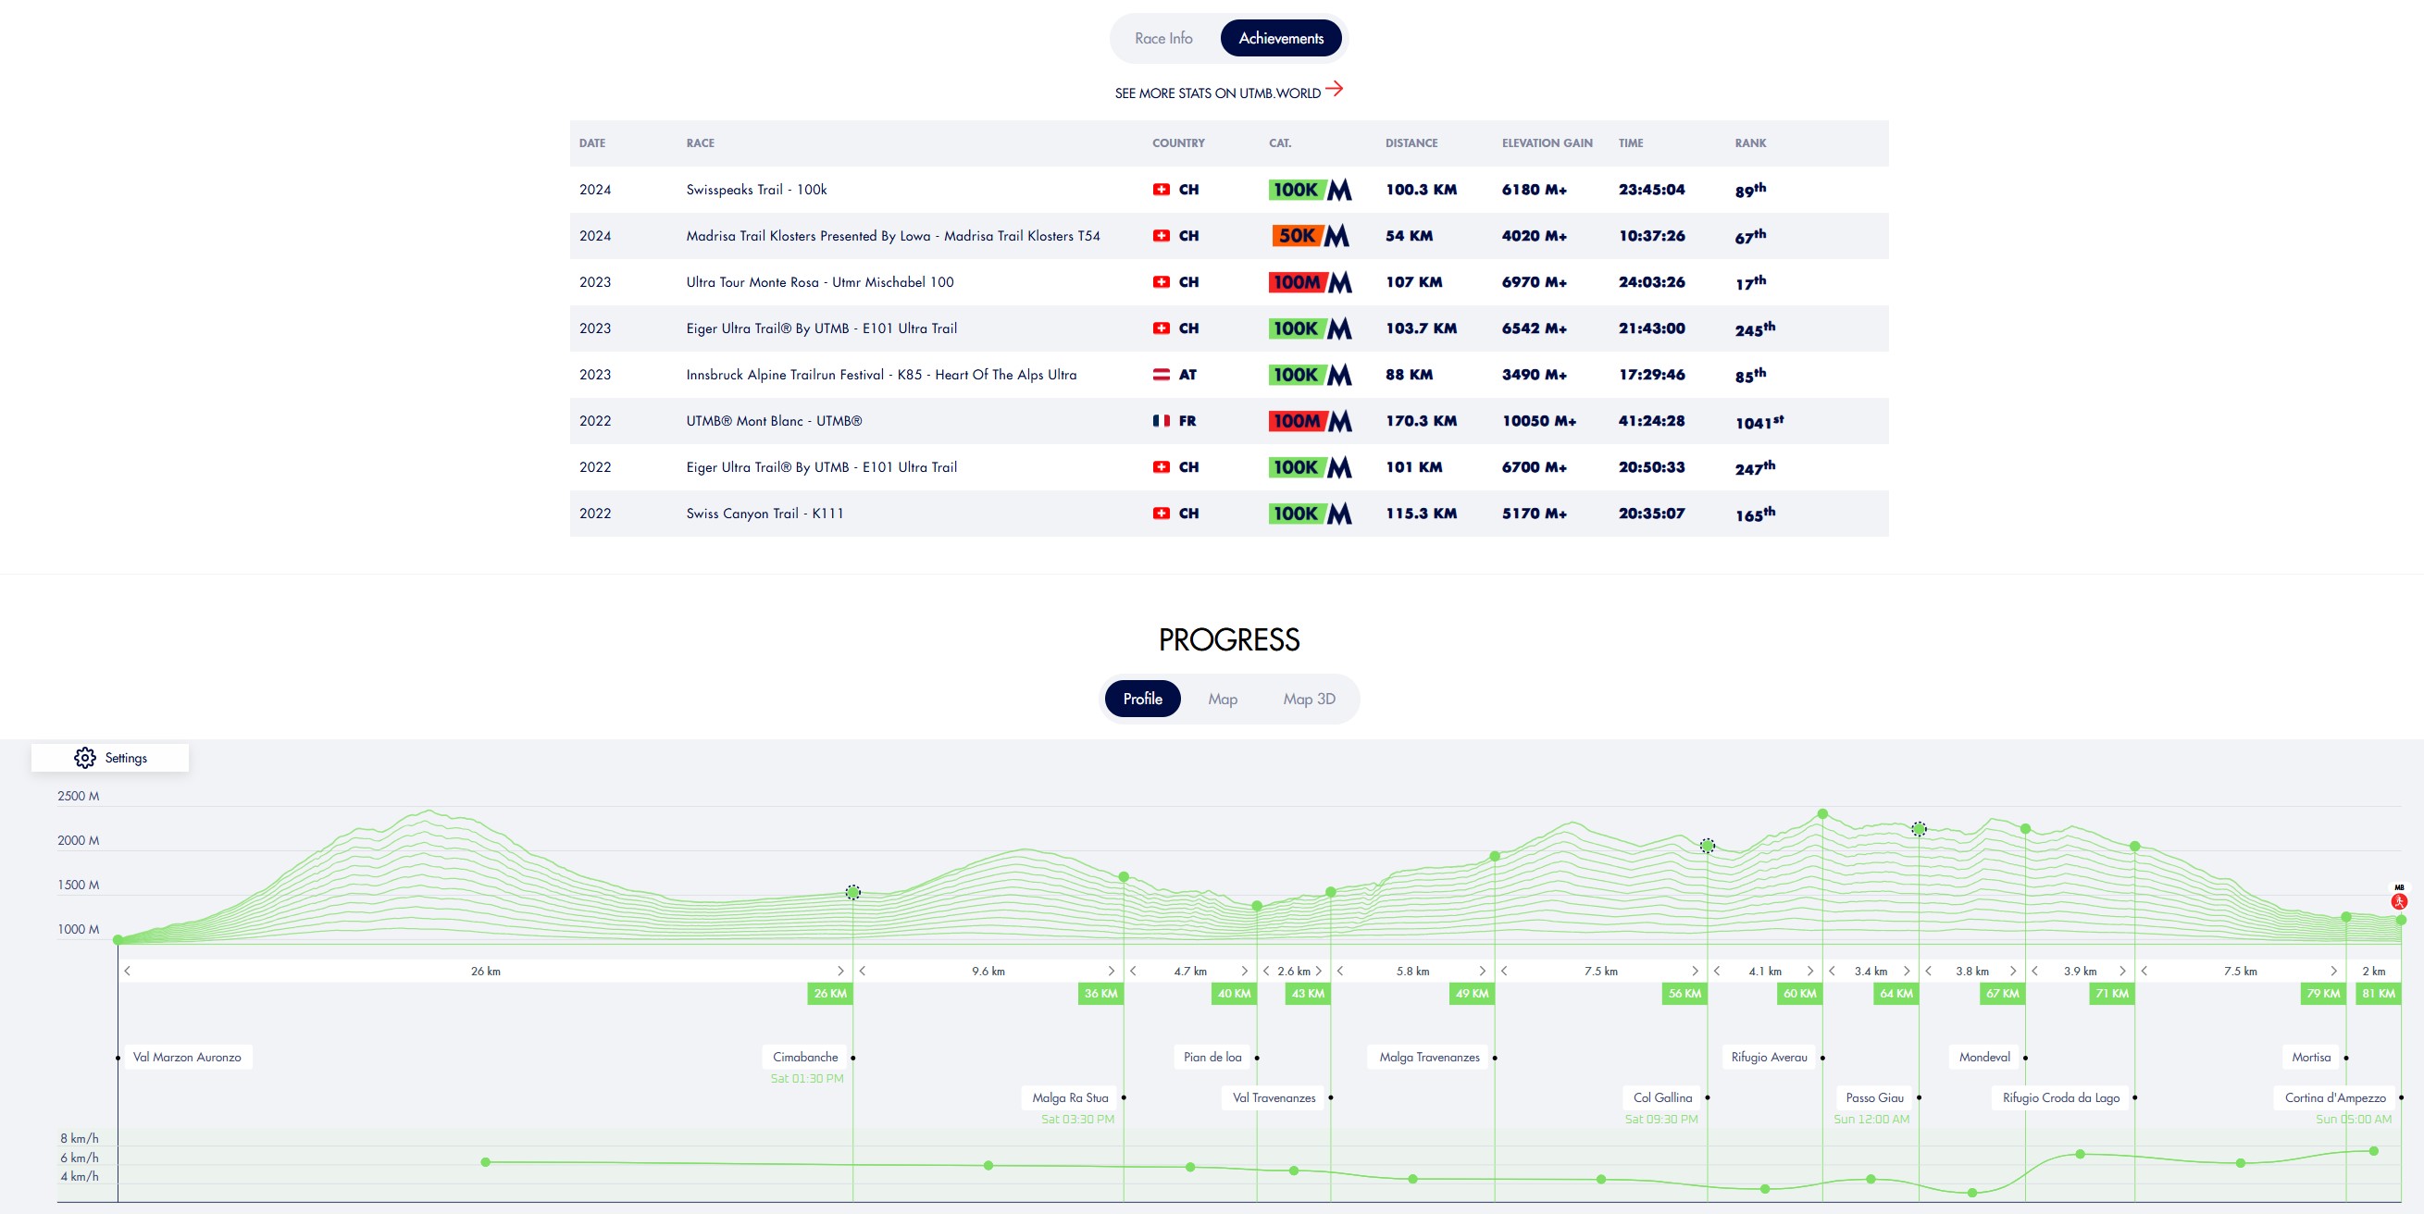
Task: Click right chevron of the 26 km segment
Action: tap(840, 972)
